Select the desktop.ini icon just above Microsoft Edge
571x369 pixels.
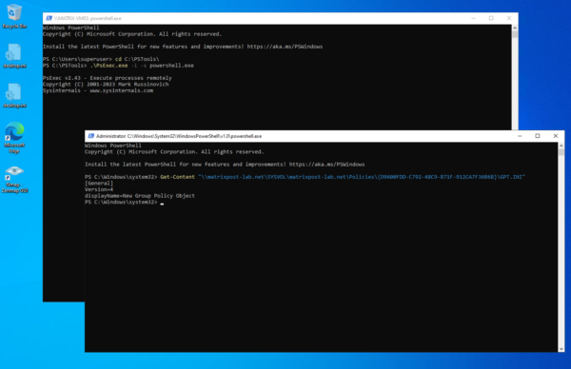pyautogui.click(x=14, y=95)
